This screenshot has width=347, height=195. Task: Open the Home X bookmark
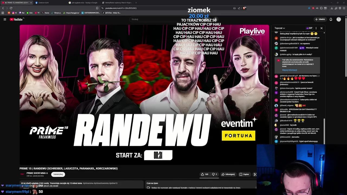pyautogui.click(x=46, y=13)
